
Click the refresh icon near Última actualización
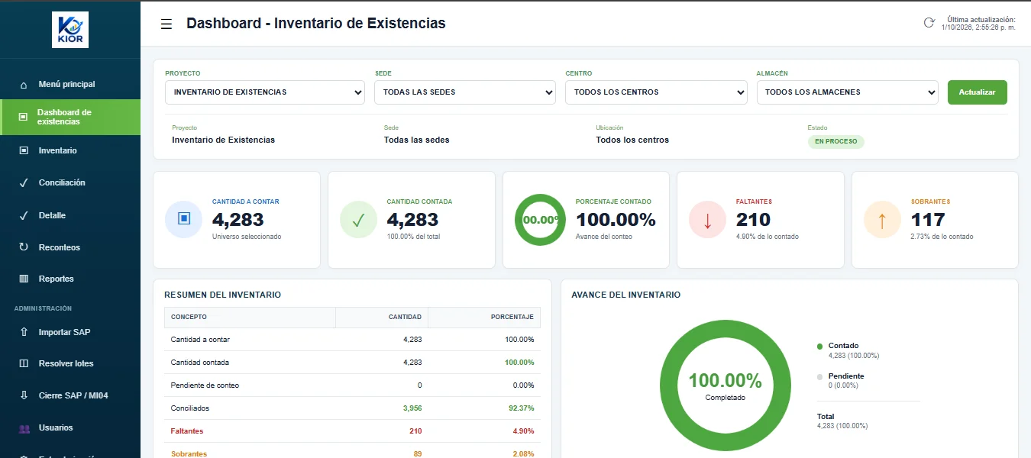[929, 22]
